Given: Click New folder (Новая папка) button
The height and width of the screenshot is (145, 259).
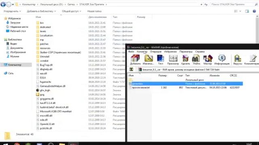Looking at the screenshot, I should pyautogui.click(x=94, y=11).
